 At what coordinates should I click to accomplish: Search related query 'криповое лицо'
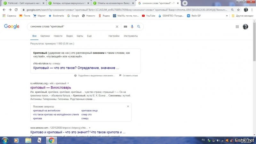(90, 111)
